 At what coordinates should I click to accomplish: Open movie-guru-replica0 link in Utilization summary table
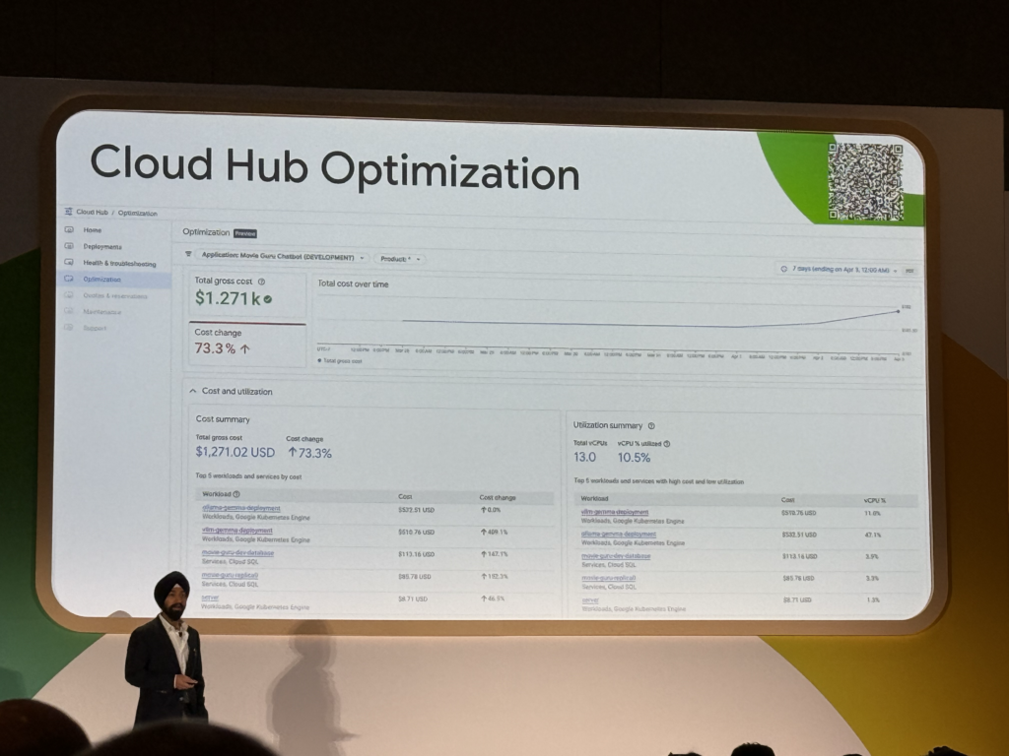point(609,578)
